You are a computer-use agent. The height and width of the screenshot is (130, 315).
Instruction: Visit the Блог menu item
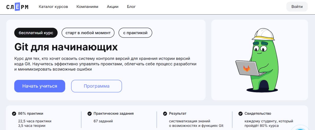coord(131,7)
